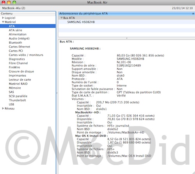Collapse the Matériel section triangle
The height and width of the screenshot is (174, 195).
pyautogui.click(x=3, y=22)
